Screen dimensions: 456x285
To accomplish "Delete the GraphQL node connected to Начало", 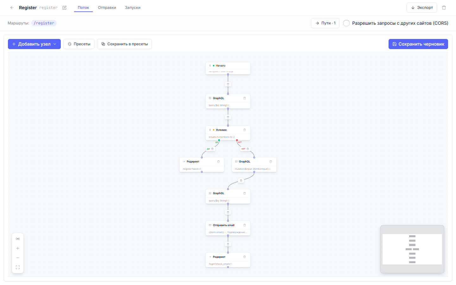I will click(x=244, y=98).
